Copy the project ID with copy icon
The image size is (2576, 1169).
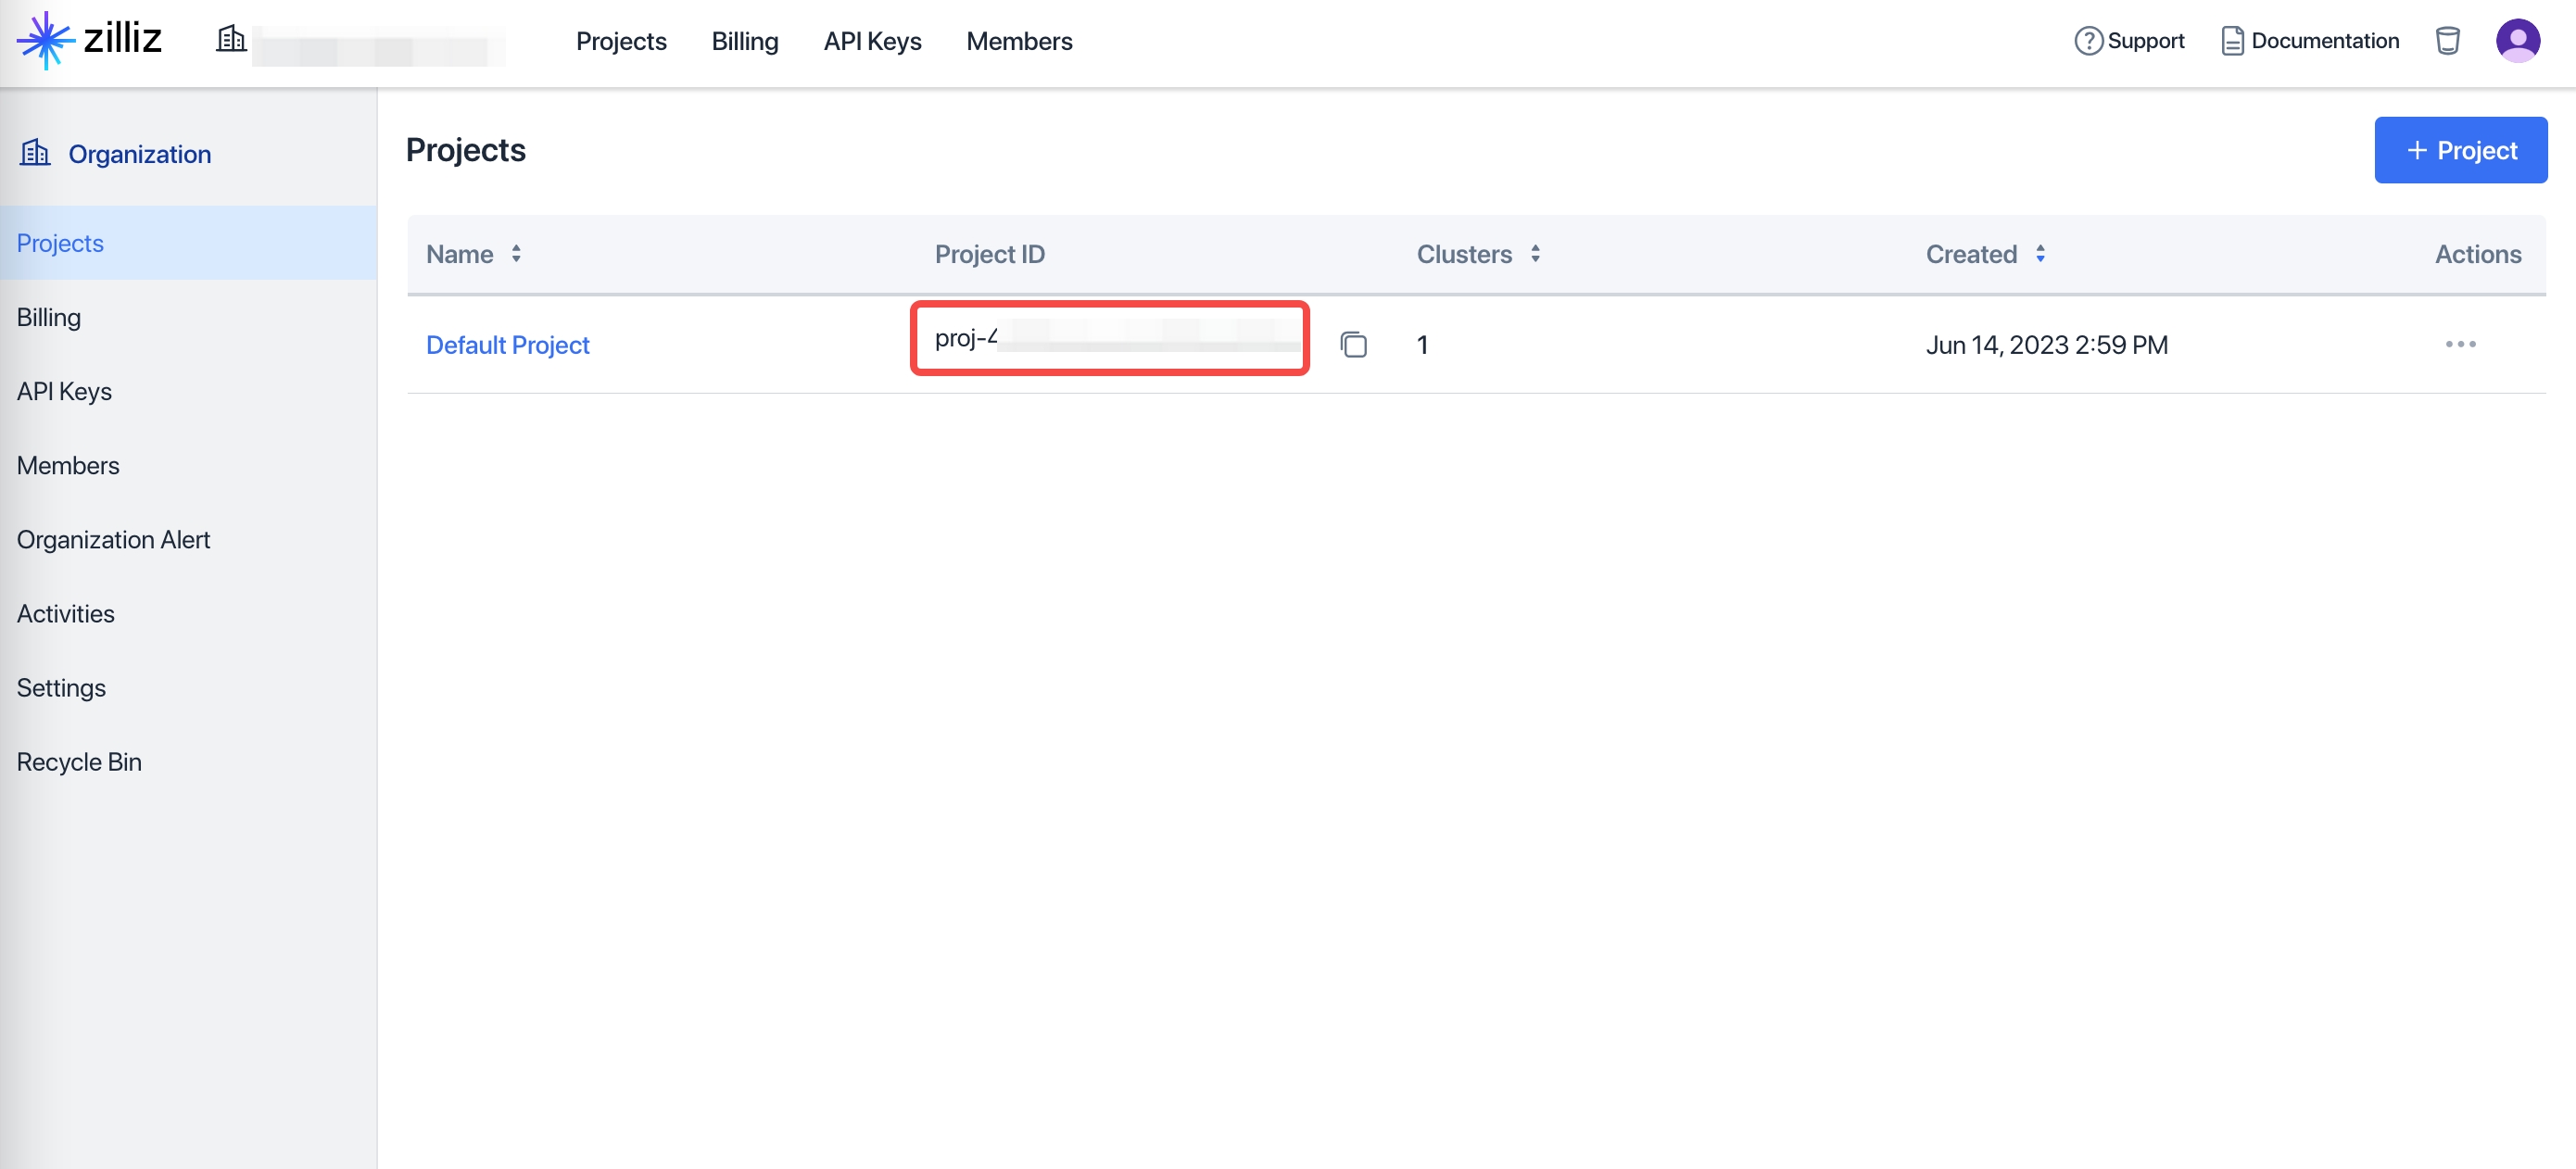point(1353,345)
